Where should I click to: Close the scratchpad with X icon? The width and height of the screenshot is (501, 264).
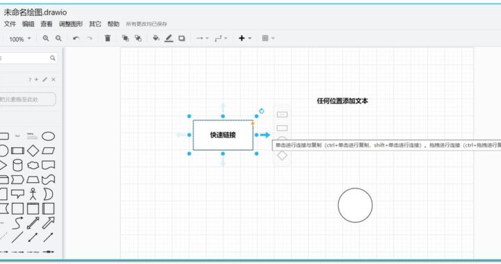click(x=54, y=79)
